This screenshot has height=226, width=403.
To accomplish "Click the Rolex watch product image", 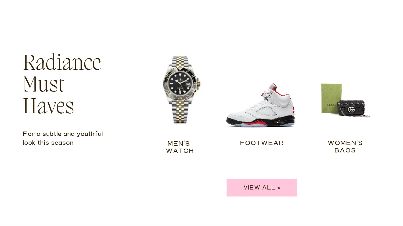I will click(181, 90).
